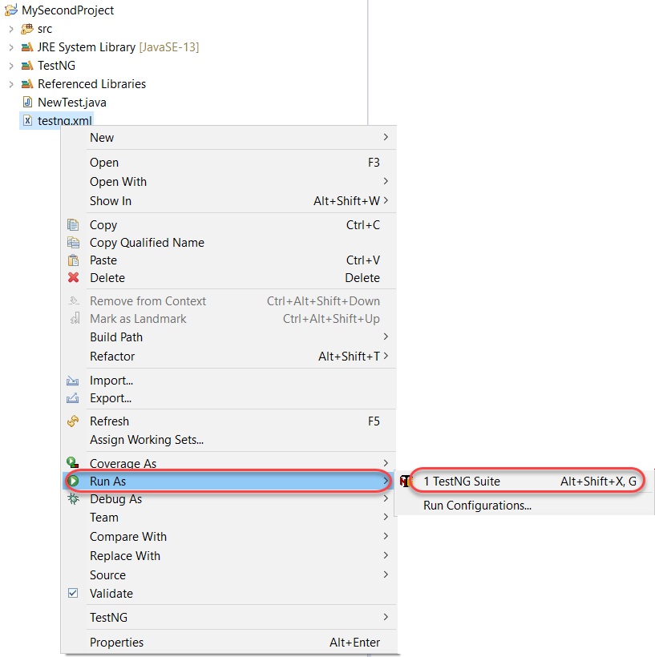Click the NewTest.java file icon
655x657 pixels.
tap(28, 103)
